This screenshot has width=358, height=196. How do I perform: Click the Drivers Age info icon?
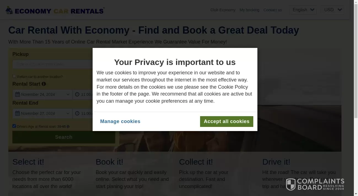(x=68, y=127)
